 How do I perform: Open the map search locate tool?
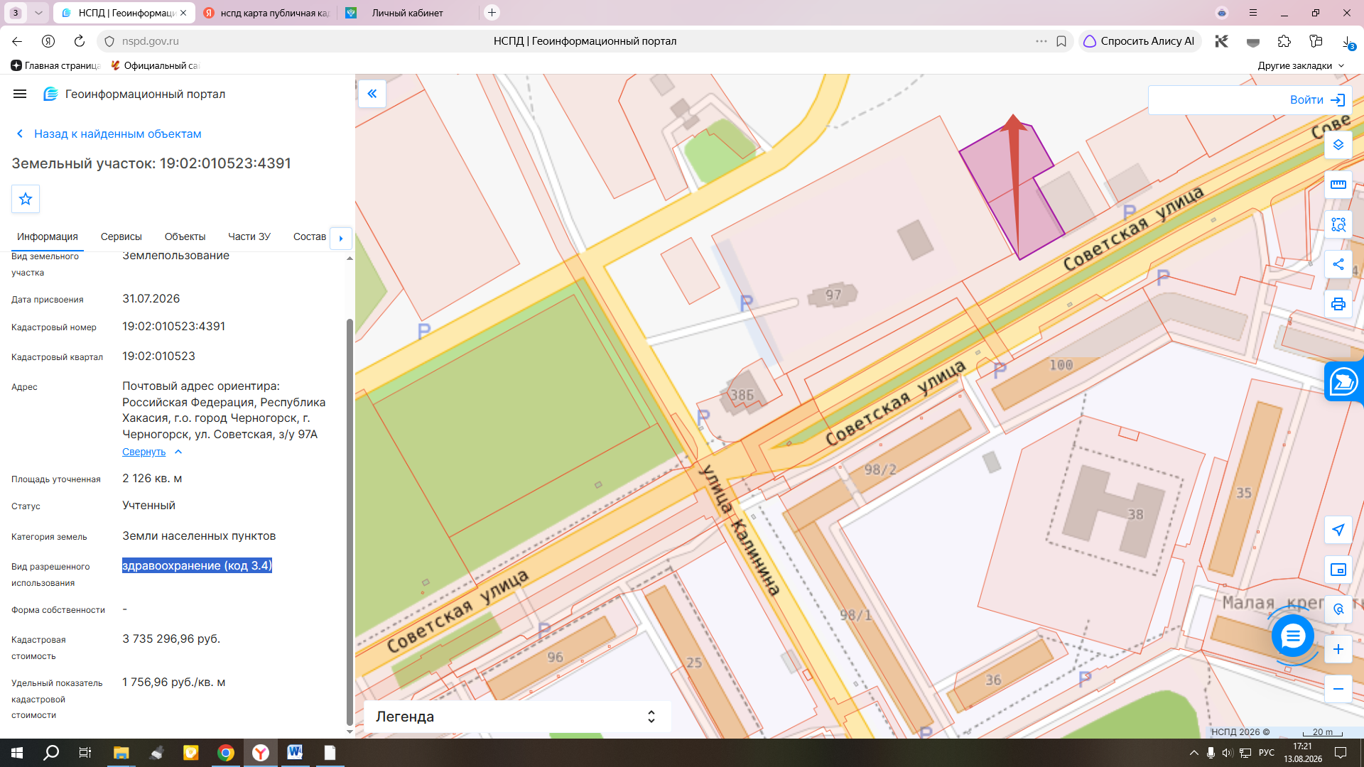(x=1338, y=609)
